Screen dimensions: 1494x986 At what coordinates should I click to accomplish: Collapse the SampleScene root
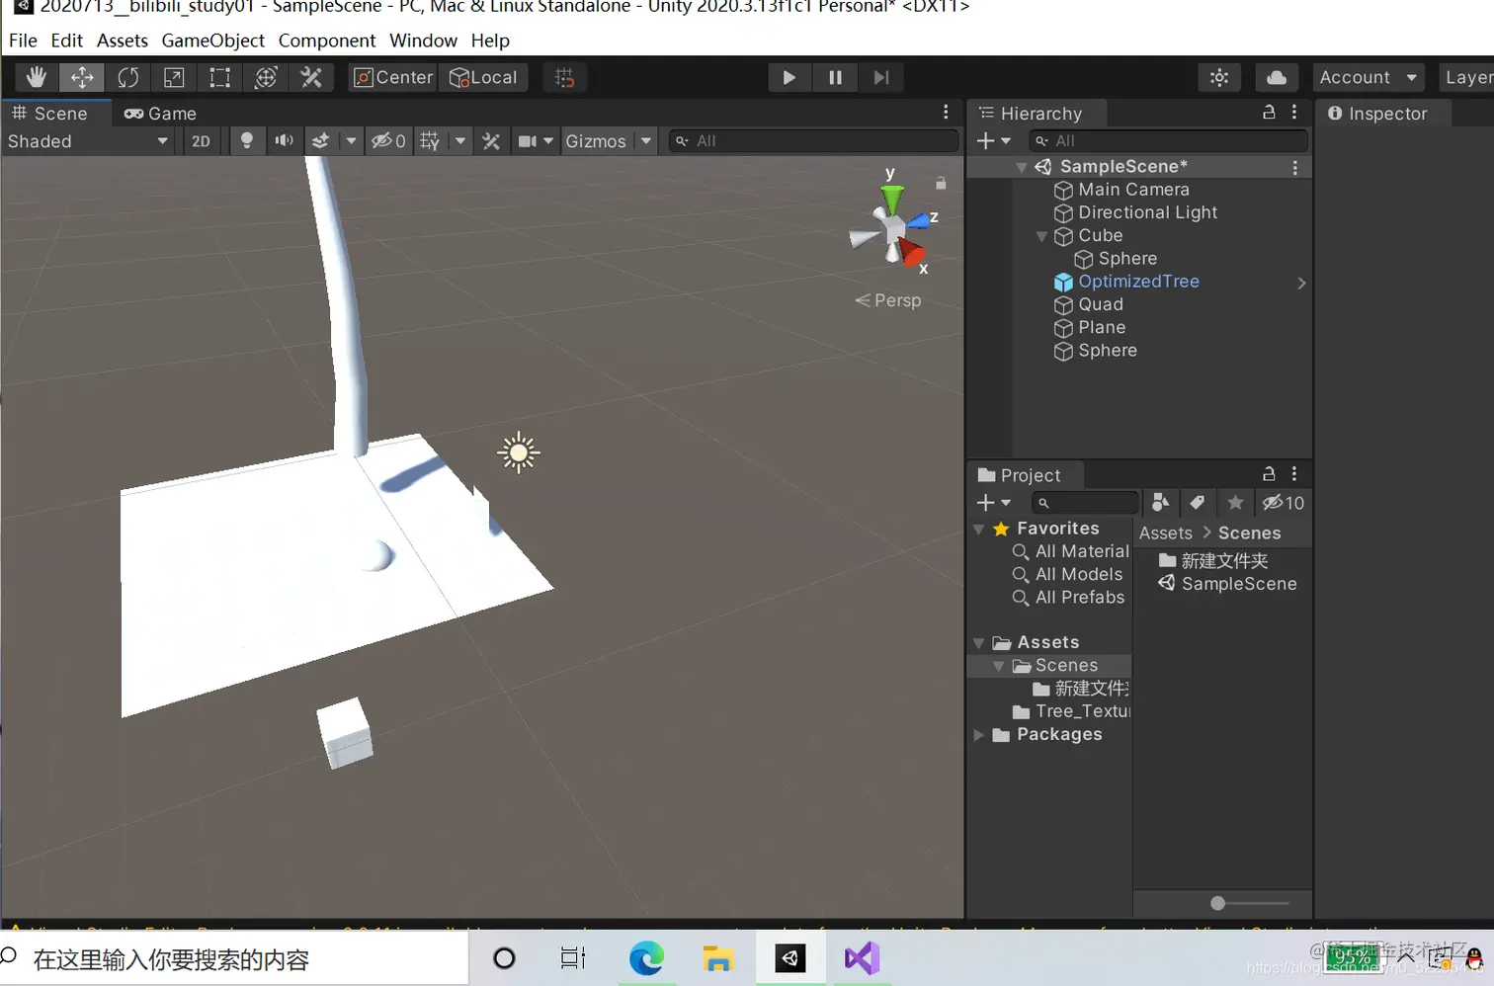point(1022,167)
